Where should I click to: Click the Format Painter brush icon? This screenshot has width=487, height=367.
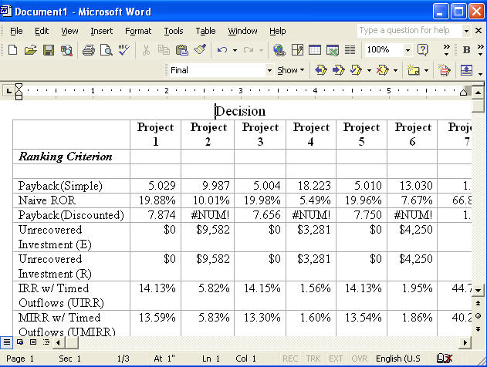pyautogui.click(x=200, y=50)
